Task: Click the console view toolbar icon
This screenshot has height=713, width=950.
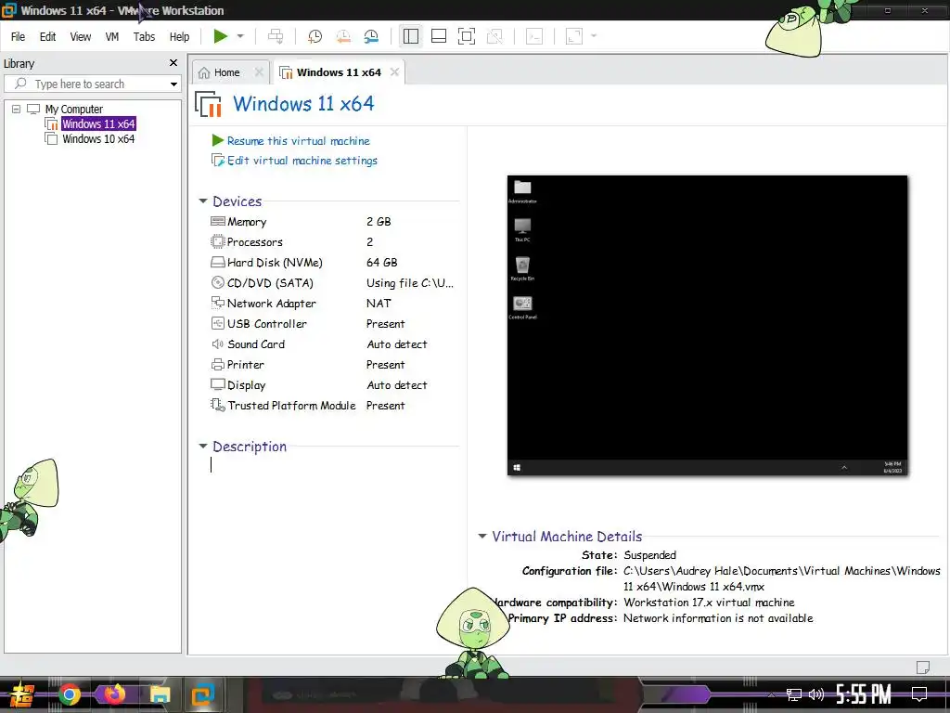Action: click(x=534, y=36)
